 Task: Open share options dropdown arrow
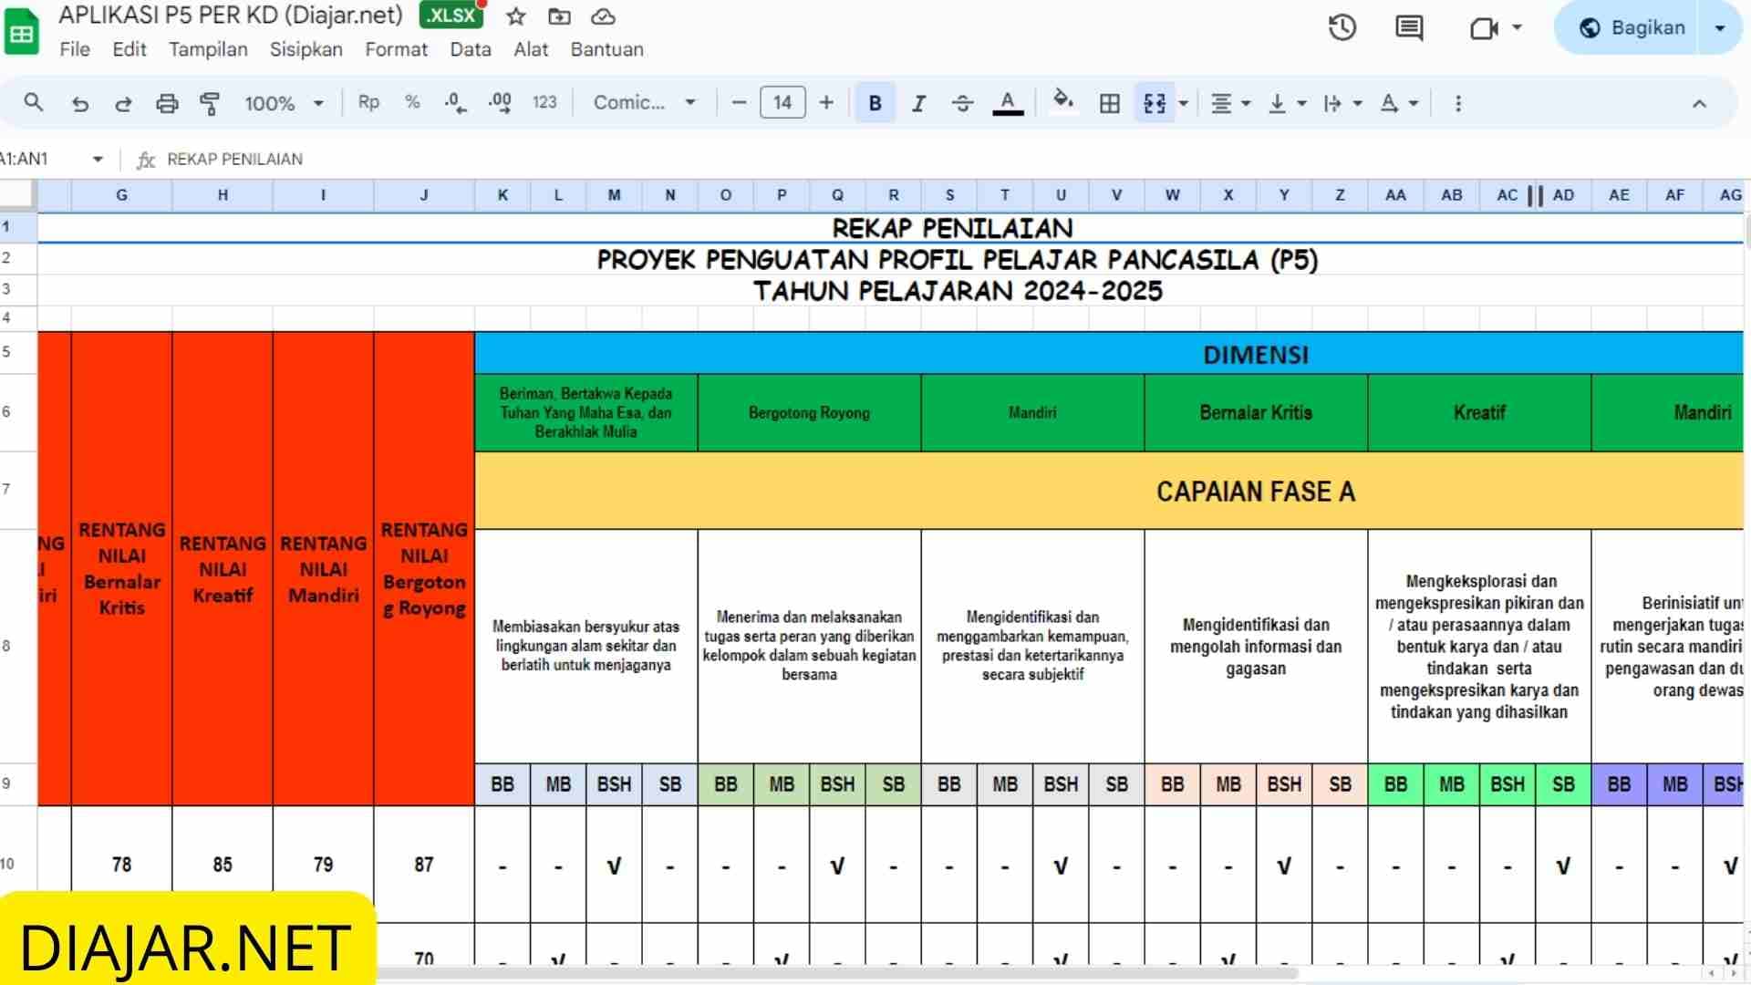[x=1720, y=28]
